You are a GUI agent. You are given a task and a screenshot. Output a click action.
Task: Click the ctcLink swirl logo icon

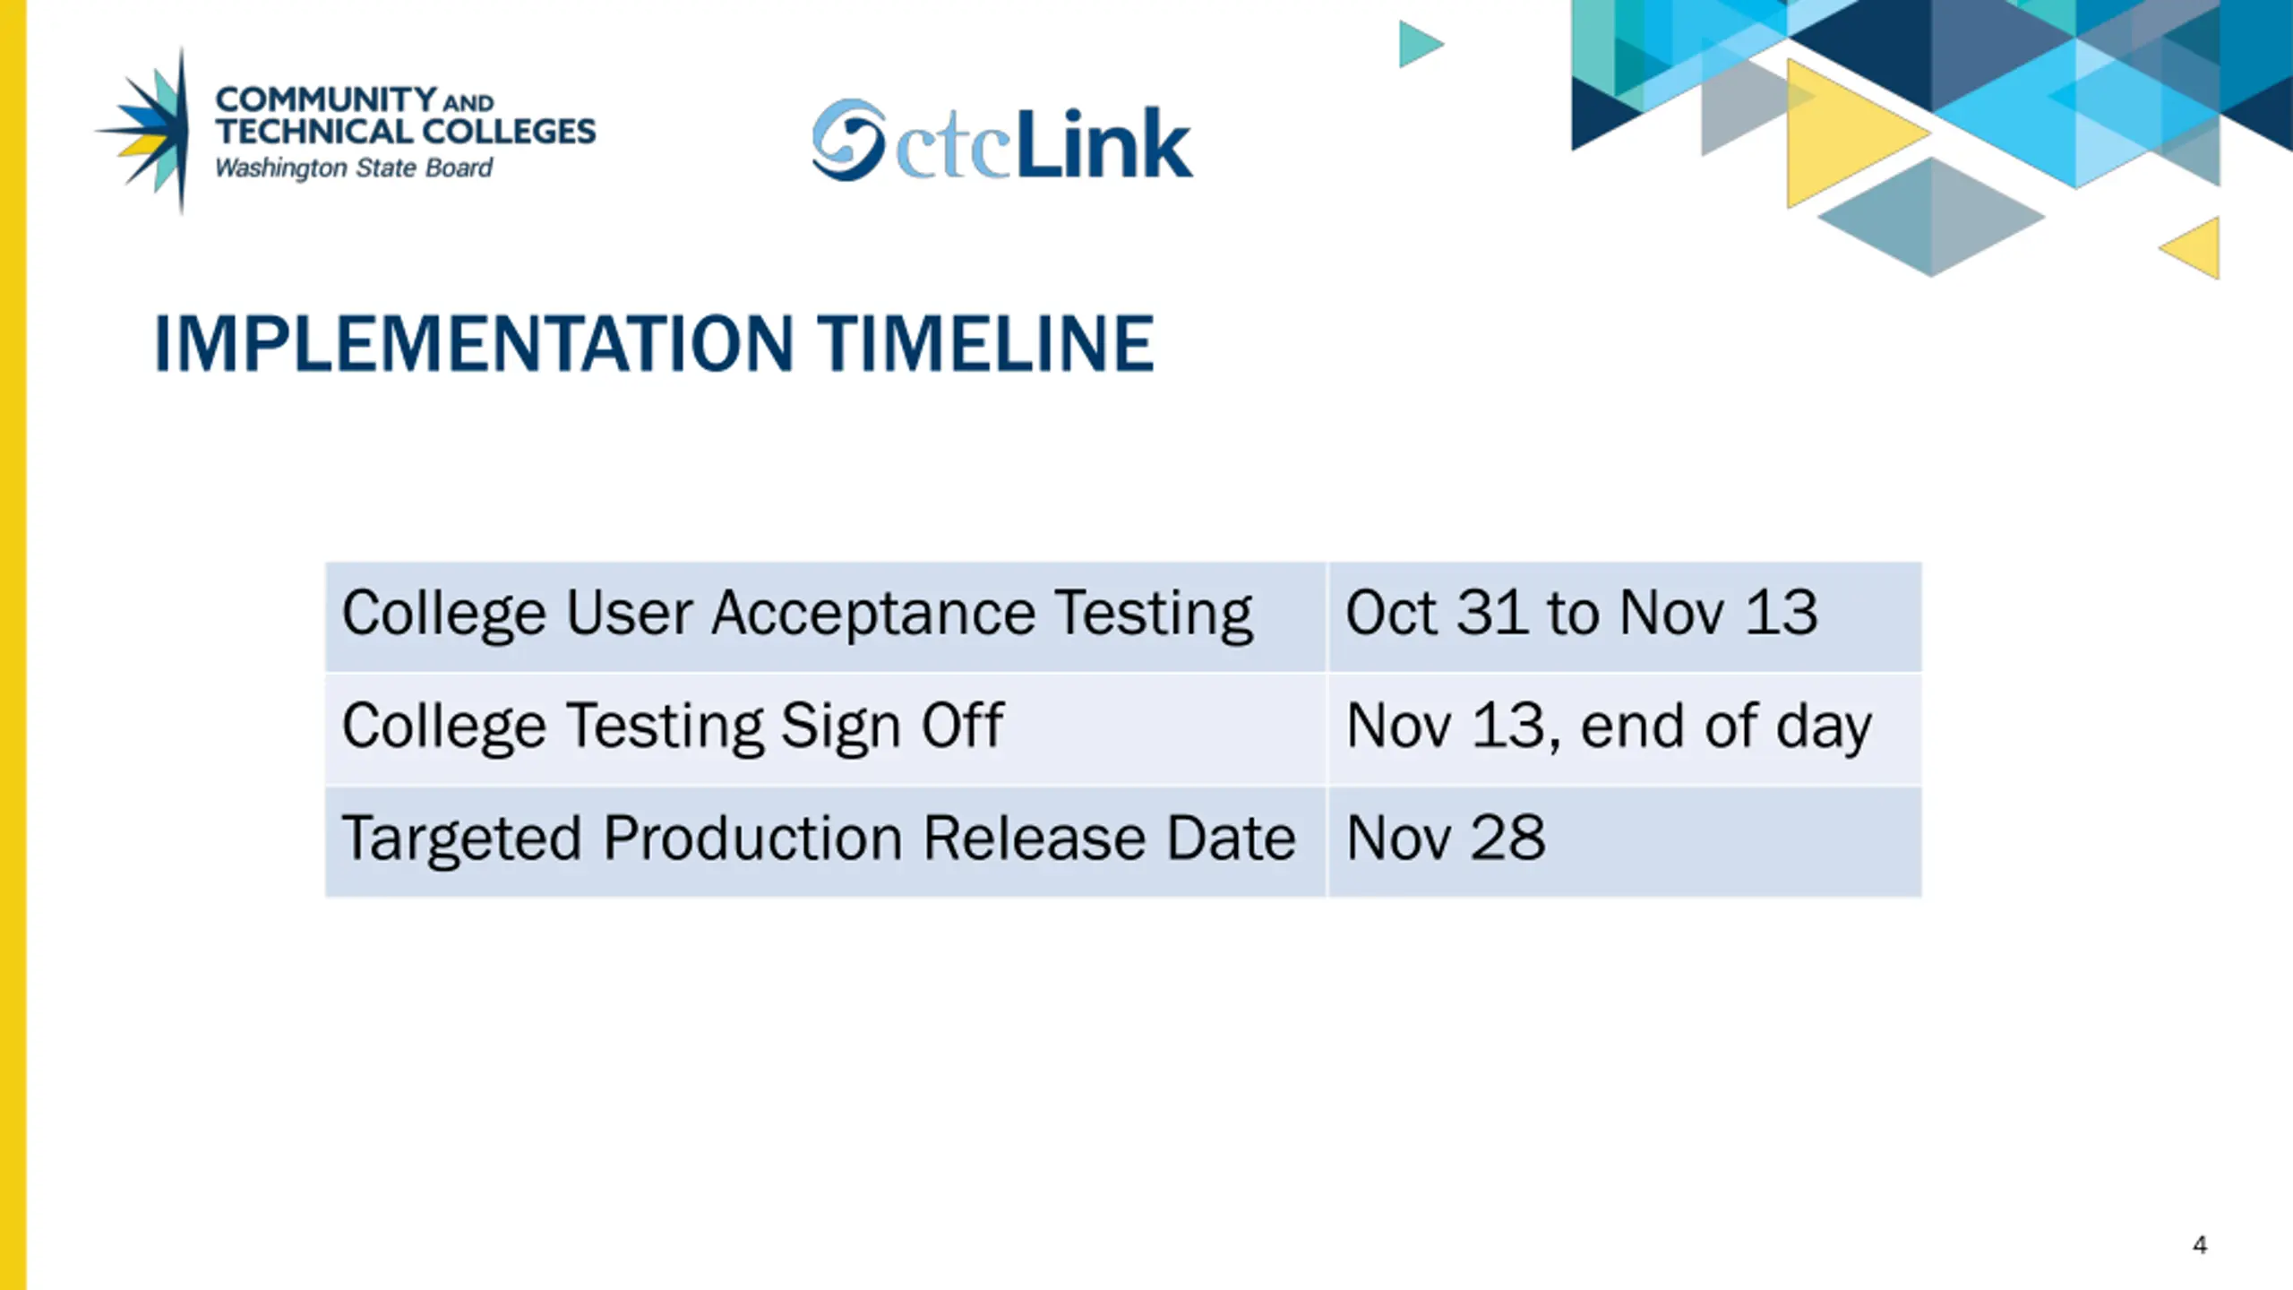848,140
